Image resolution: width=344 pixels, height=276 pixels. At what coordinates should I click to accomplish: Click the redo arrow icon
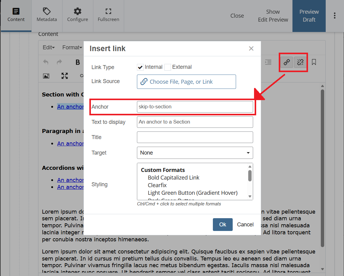tap(59, 62)
